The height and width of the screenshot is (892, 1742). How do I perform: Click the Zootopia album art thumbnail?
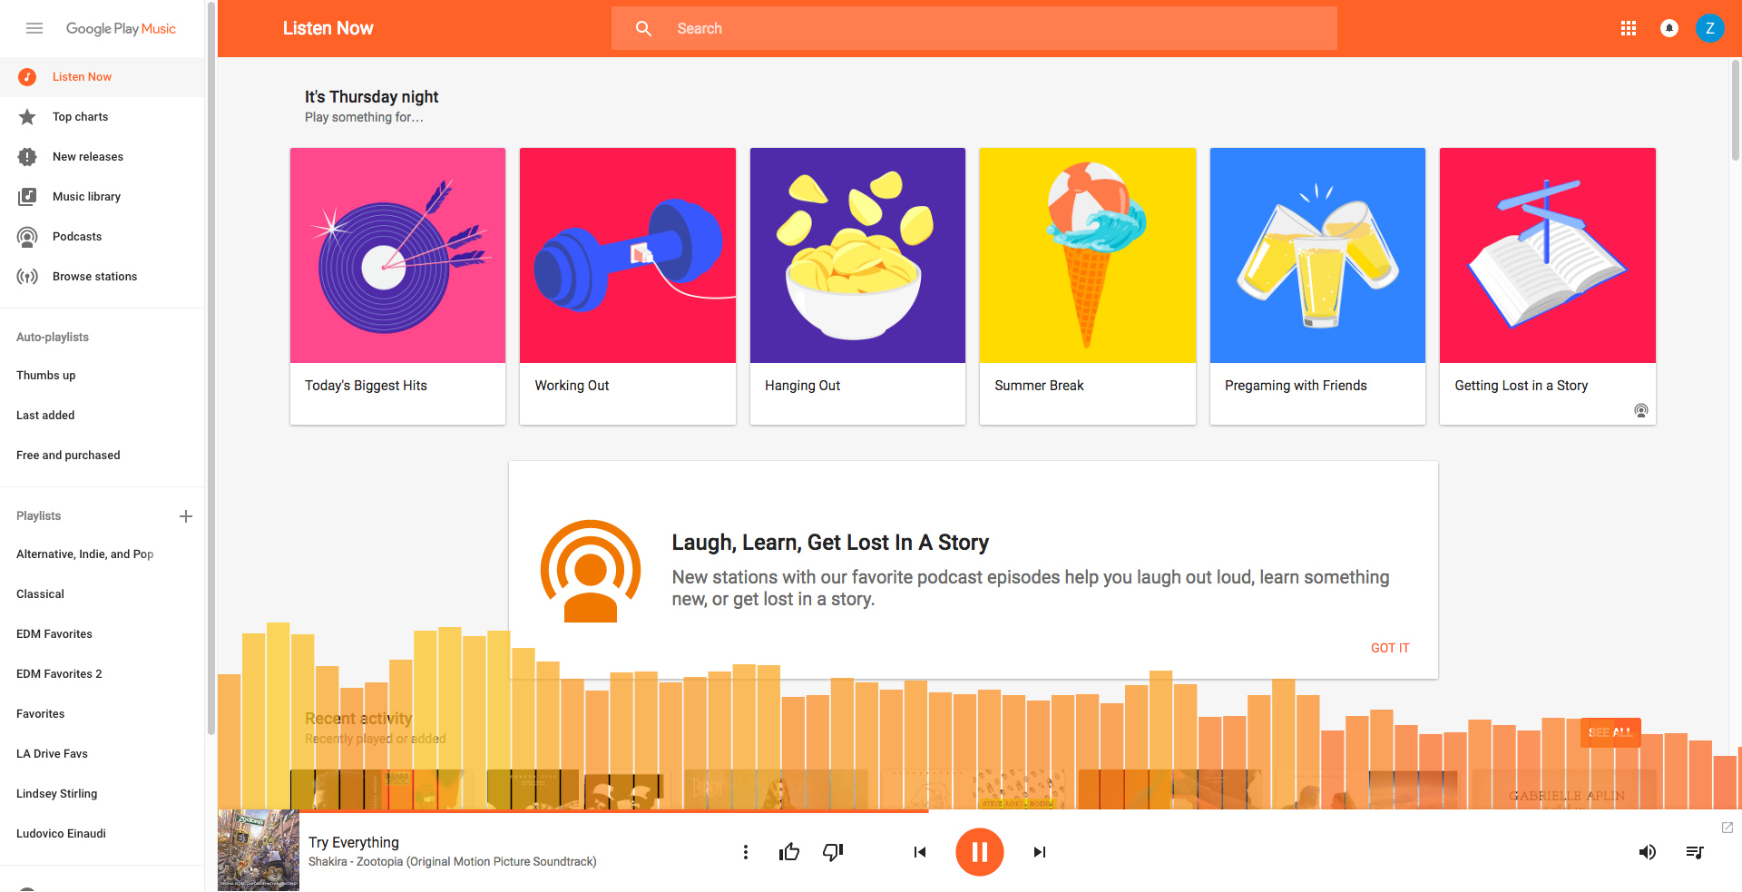click(x=259, y=850)
